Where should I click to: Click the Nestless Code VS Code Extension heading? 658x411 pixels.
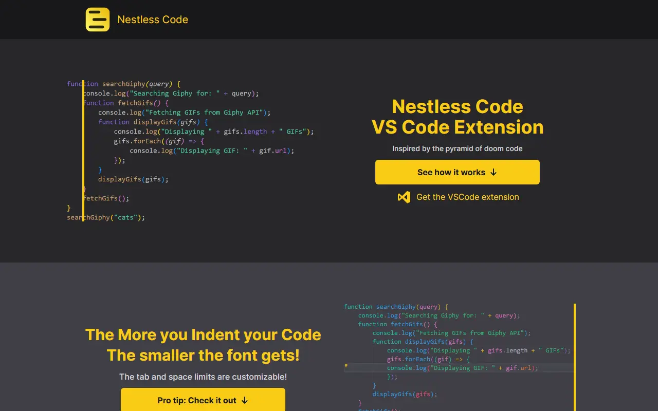(458, 117)
